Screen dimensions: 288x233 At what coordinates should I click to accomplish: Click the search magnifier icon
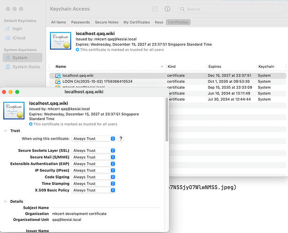tap(182, 9)
